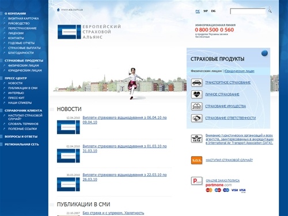Screen dimensions: 288x216
Task: Open the ПРЕСС-ЦЕНТР sidebar section
Action: click(16, 78)
